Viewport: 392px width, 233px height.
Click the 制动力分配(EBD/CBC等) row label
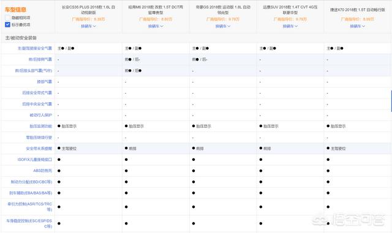point(31,182)
